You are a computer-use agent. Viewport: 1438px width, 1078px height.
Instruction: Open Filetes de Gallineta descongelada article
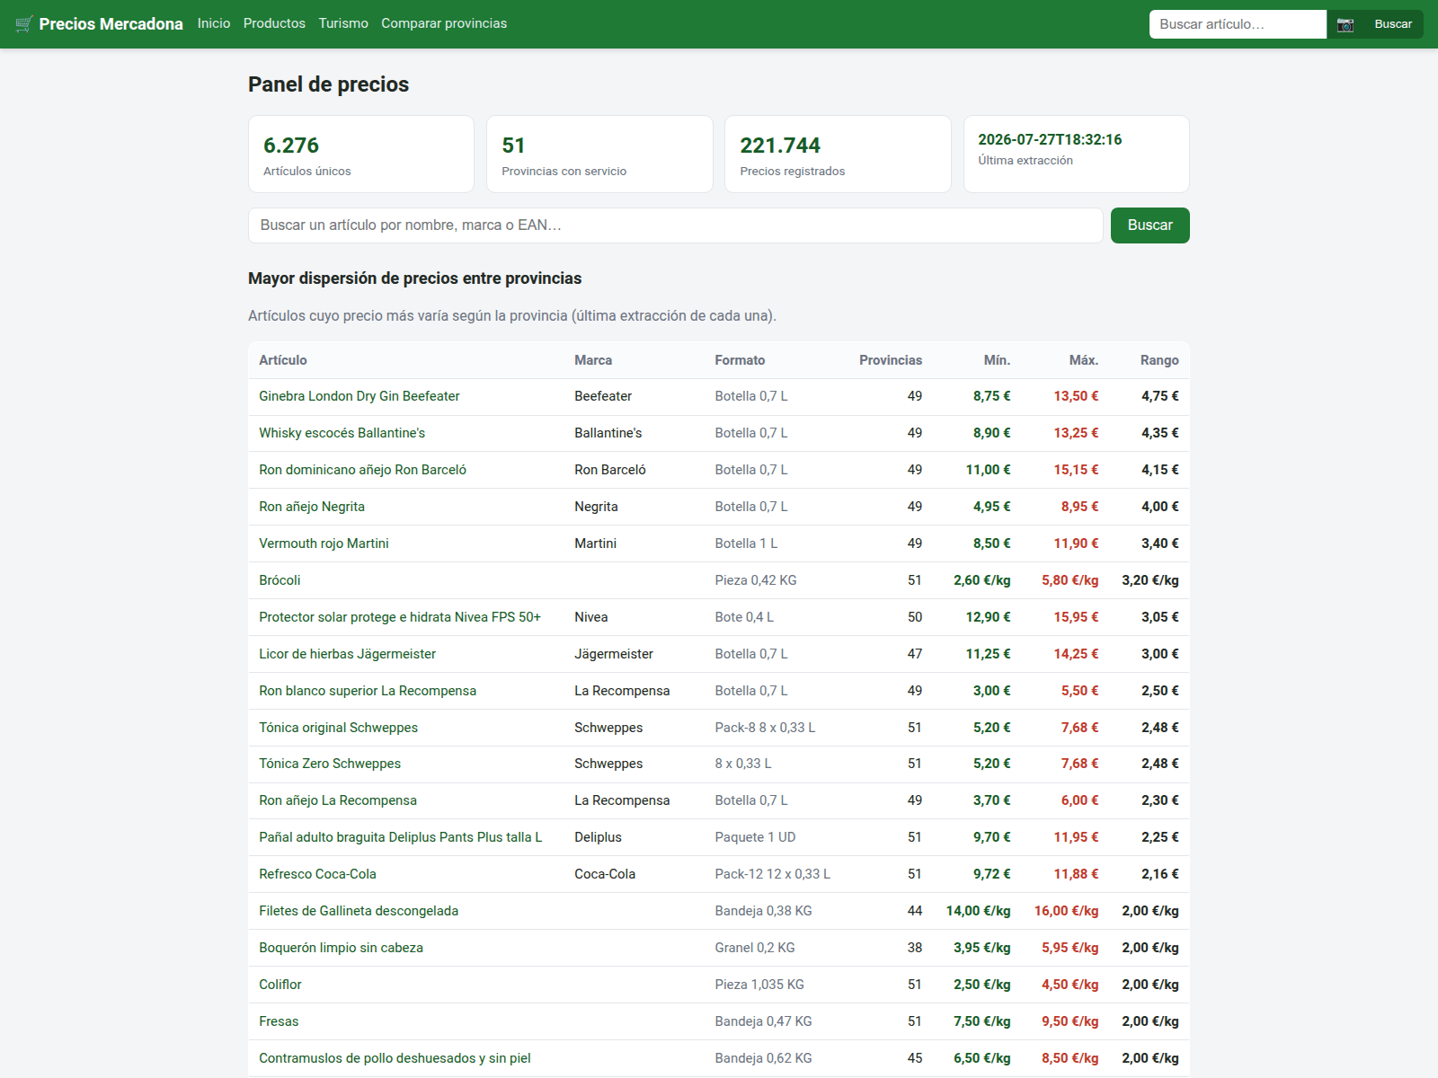pos(359,911)
